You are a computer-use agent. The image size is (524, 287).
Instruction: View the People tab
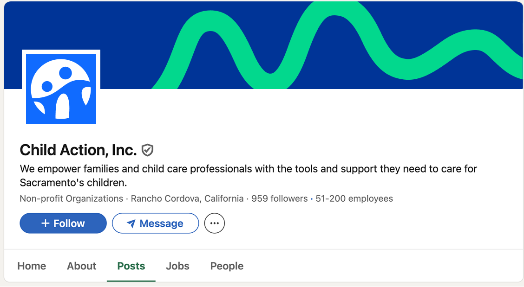pos(227,266)
